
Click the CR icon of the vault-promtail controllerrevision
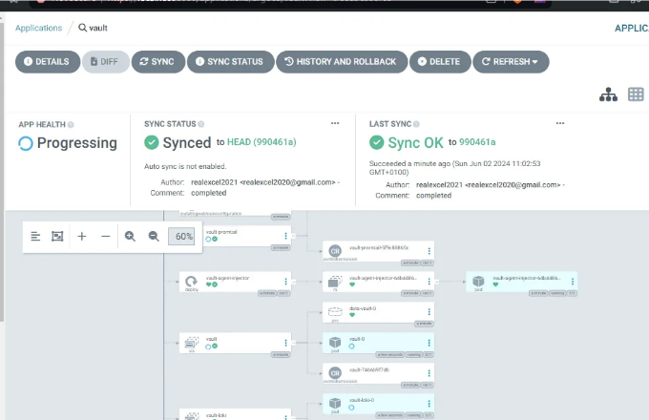click(335, 251)
